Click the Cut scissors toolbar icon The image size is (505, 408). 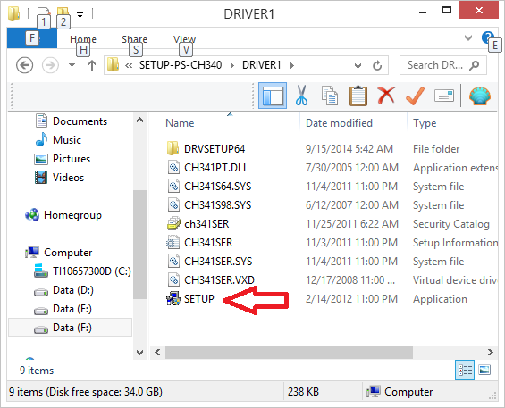click(301, 96)
